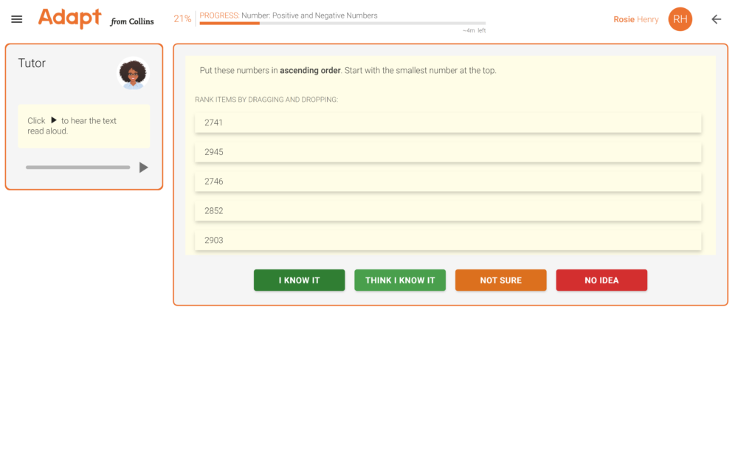738x462 pixels.
Task: Open the Rosie Henry account name link
Action: click(635, 19)
